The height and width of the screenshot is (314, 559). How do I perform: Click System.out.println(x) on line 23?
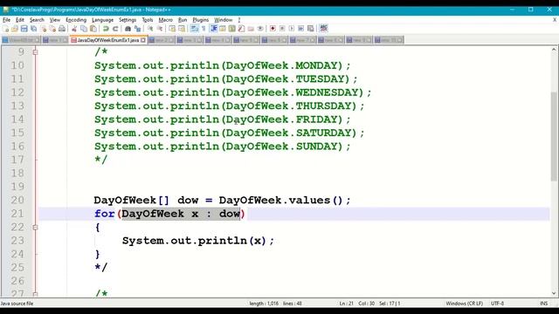click(x=194, y=241)
